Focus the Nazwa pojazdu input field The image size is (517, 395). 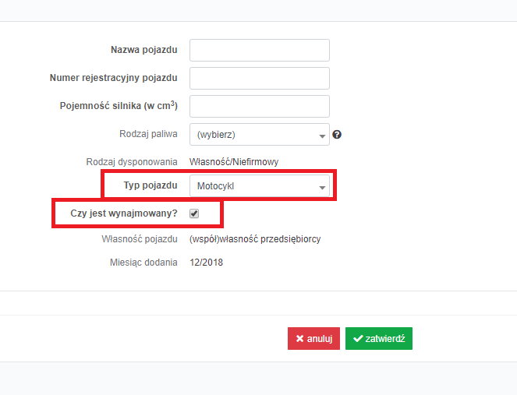260,50
